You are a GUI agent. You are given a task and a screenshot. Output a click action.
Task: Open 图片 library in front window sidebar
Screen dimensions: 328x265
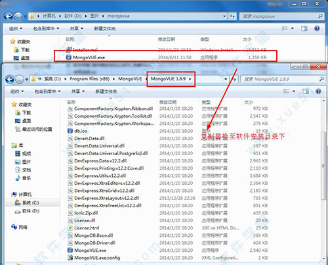coord(23,162)
